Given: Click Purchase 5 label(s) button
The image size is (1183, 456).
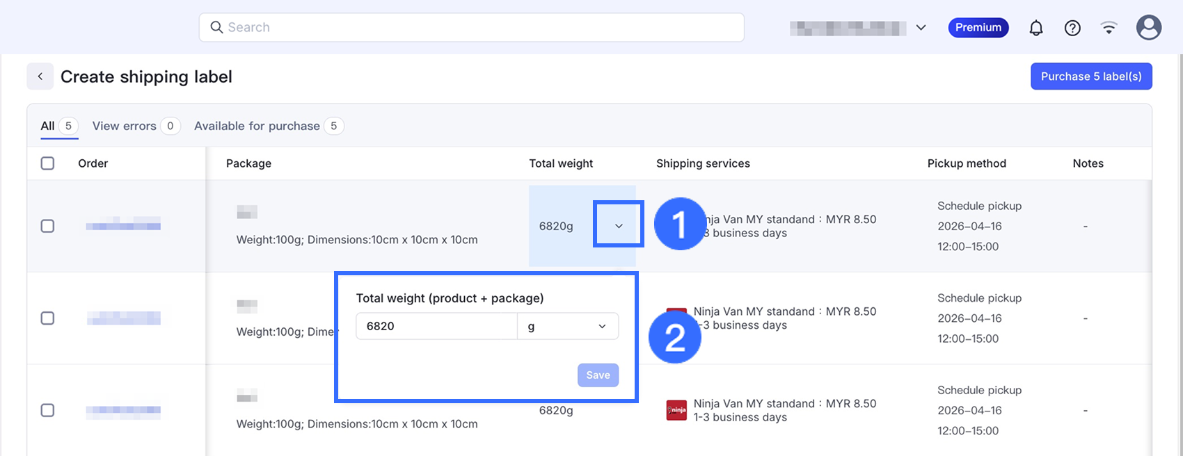Looking at the screenshot, I should 1090,76.
